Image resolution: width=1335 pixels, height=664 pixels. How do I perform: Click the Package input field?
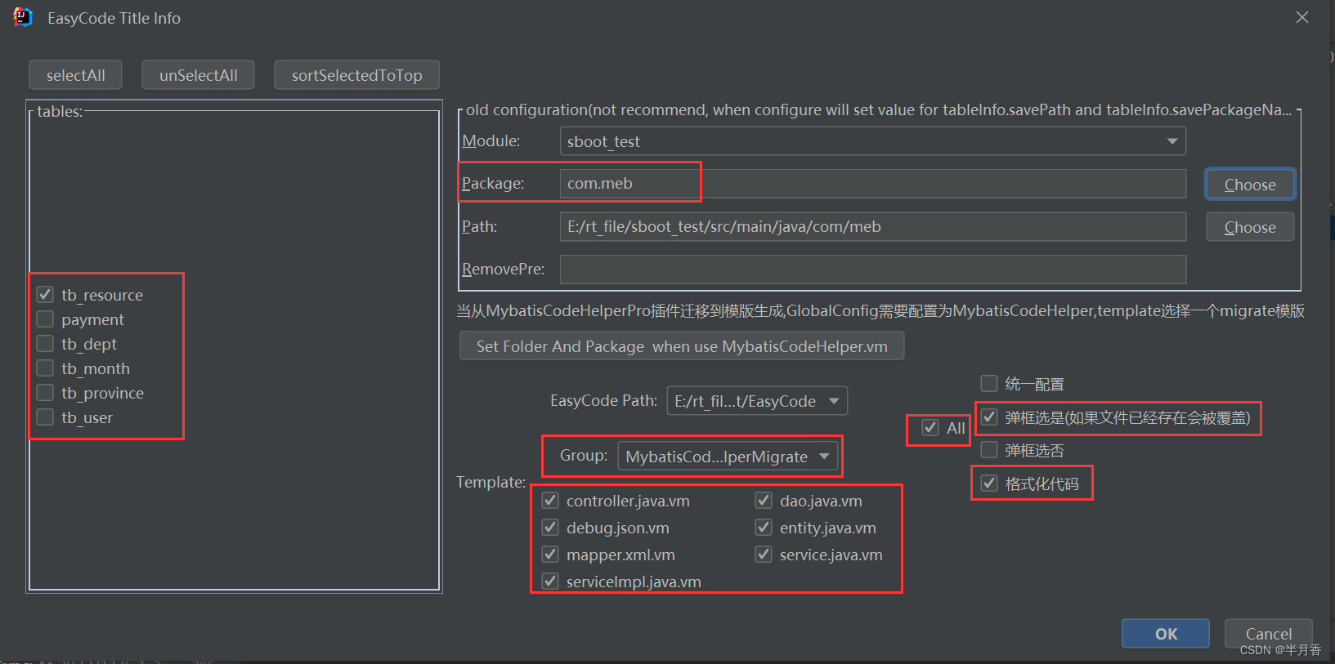[872, 184]
